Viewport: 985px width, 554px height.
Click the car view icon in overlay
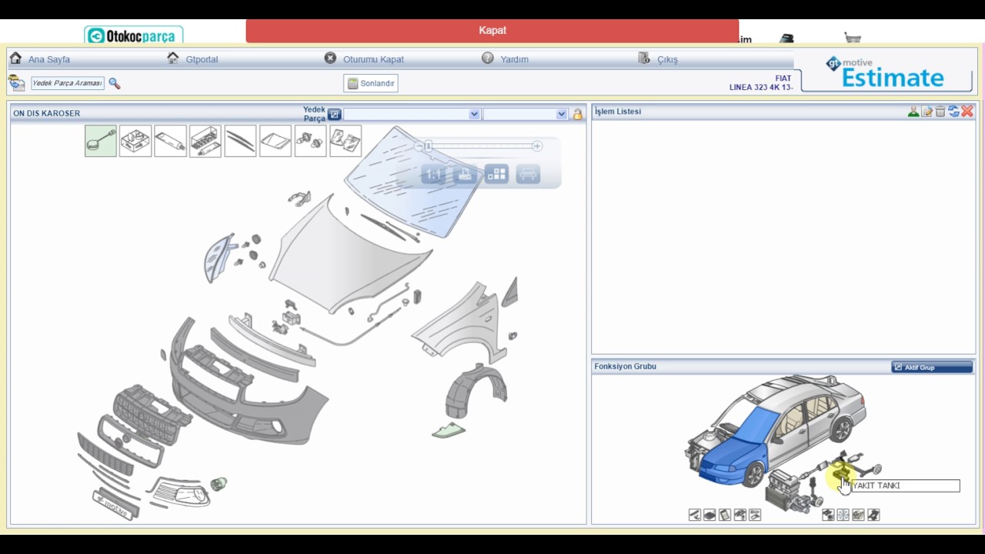528,175
